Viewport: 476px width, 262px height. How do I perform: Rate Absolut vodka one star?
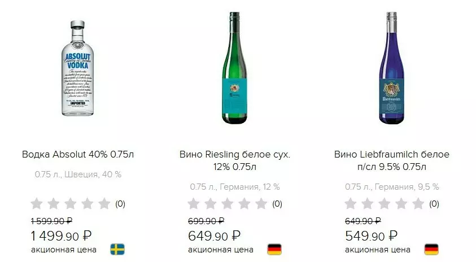(37, 203)
